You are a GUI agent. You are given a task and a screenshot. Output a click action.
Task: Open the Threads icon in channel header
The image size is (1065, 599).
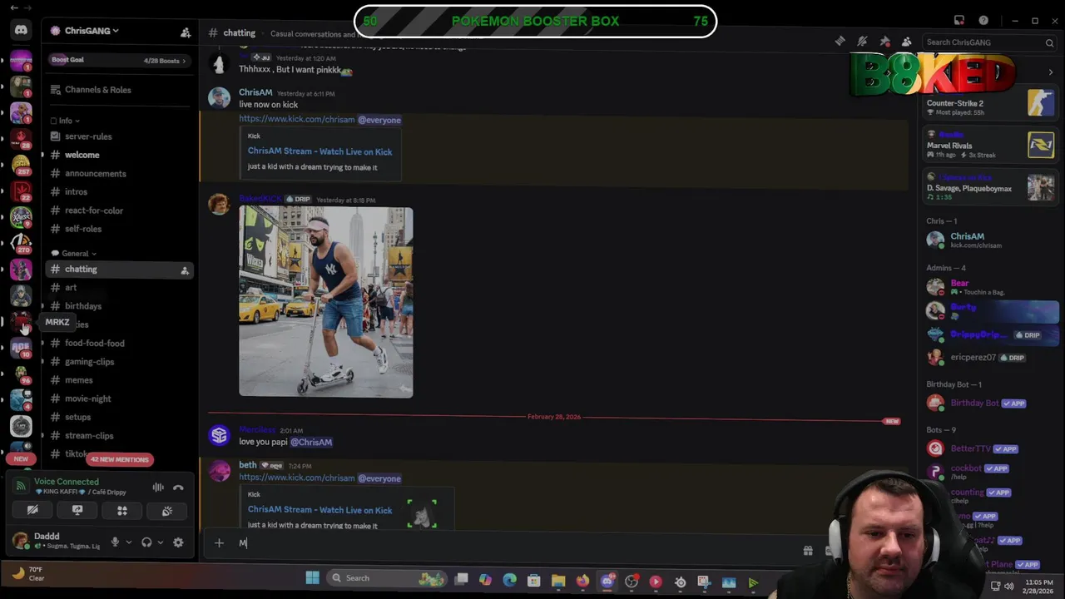pos(840,42)
